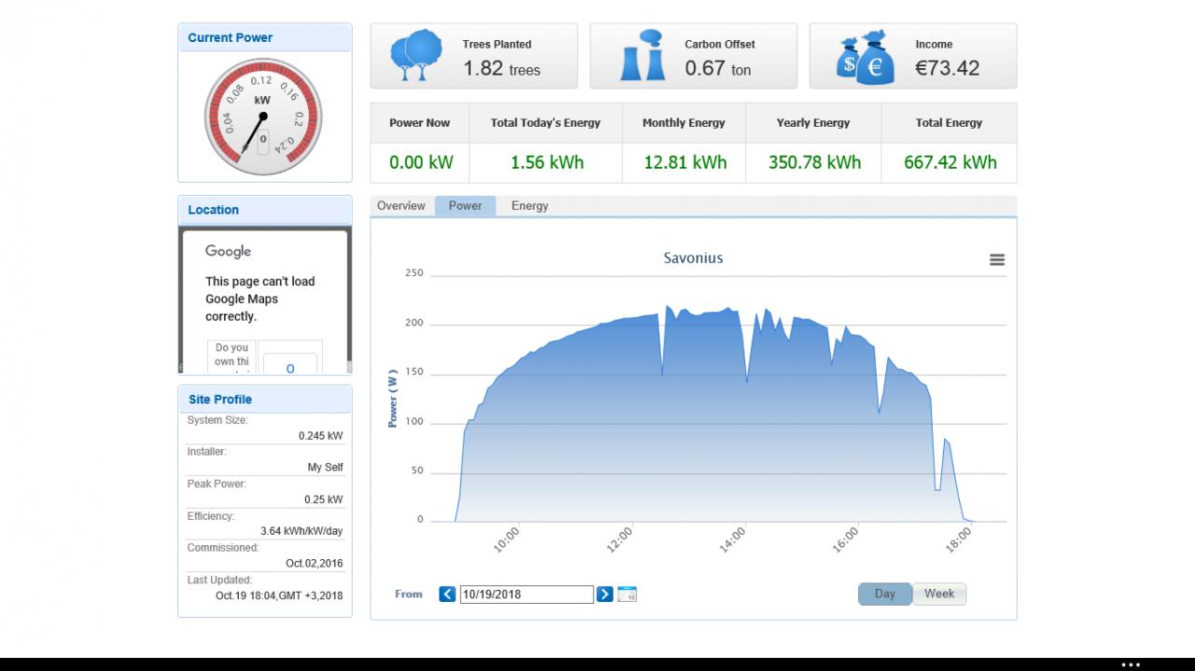Click the Commissioned date Oct.02,2016
1195x671 pixels.
314,564
